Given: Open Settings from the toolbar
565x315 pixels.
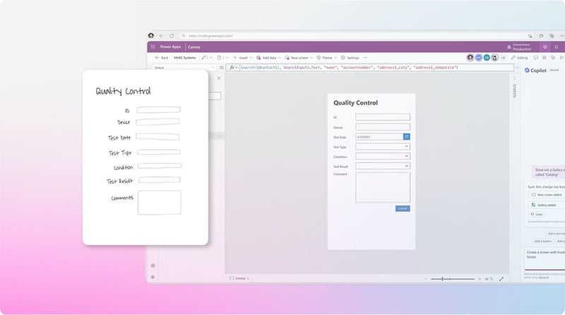Looking at the screenshot, I should pos(350,58).
